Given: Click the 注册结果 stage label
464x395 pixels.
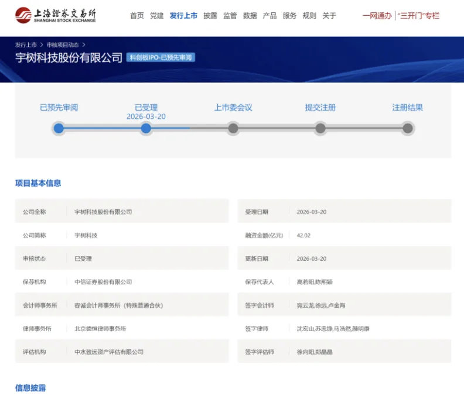Looking at the screenshot, I should point(408,107).
